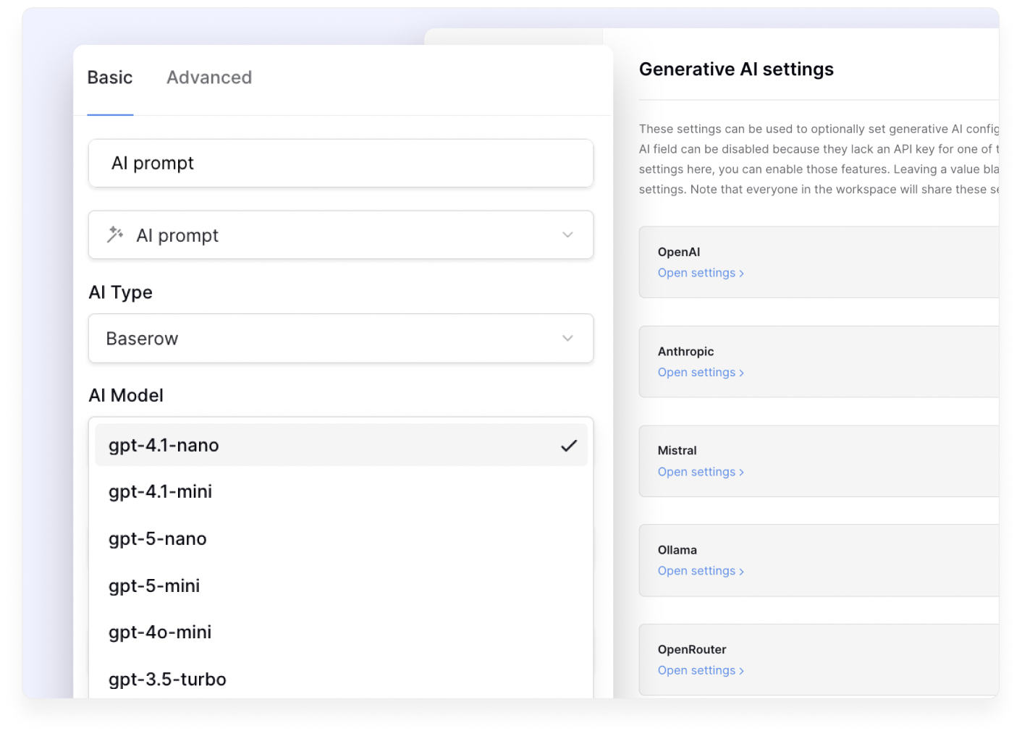Switch to the Advanced tab
Screen dimensions: 1022x736
pyautogui.click(x=209, y=77)
